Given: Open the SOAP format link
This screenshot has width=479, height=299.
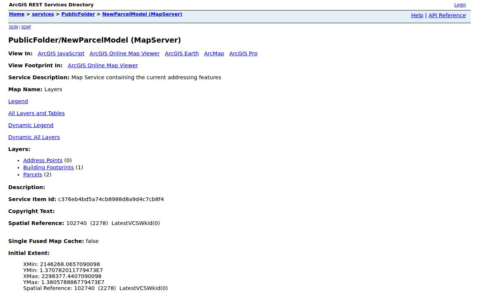Looking at the screenshot, I should (x=26, y=27).
